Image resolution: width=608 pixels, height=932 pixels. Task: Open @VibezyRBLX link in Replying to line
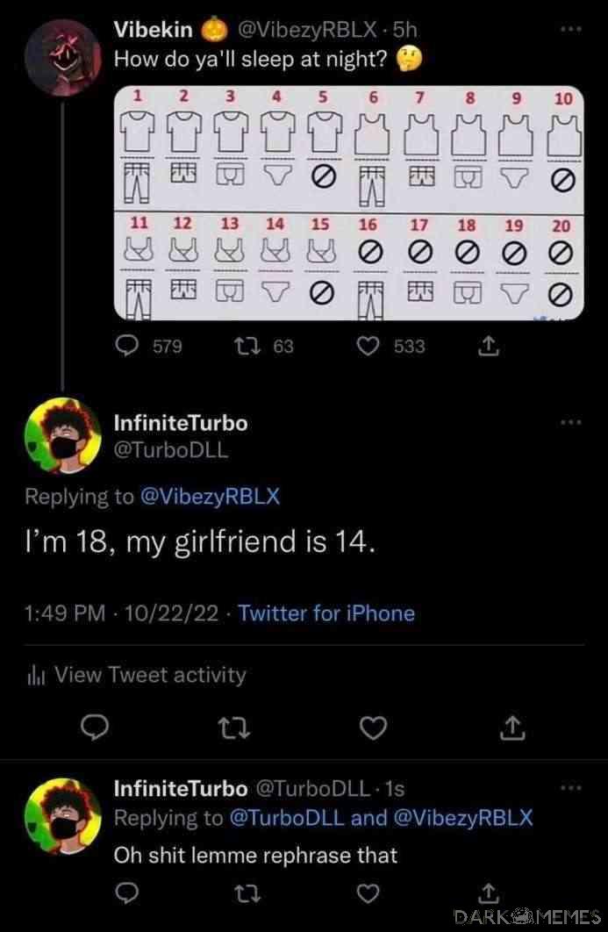click(209, 496)
